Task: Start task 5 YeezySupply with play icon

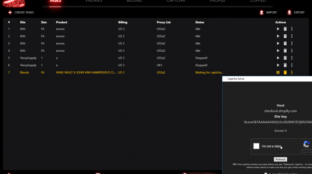Action: pyautogui.click(x=278, y=58)
